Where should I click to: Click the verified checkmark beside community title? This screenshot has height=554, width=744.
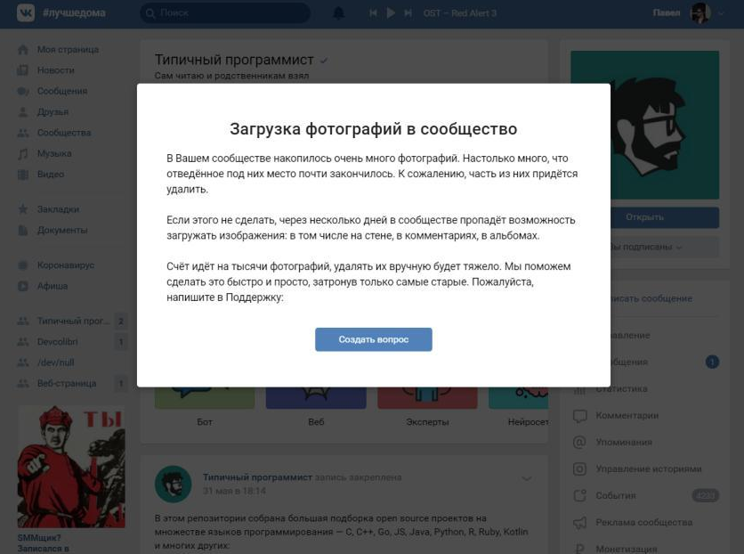(324, 61)
